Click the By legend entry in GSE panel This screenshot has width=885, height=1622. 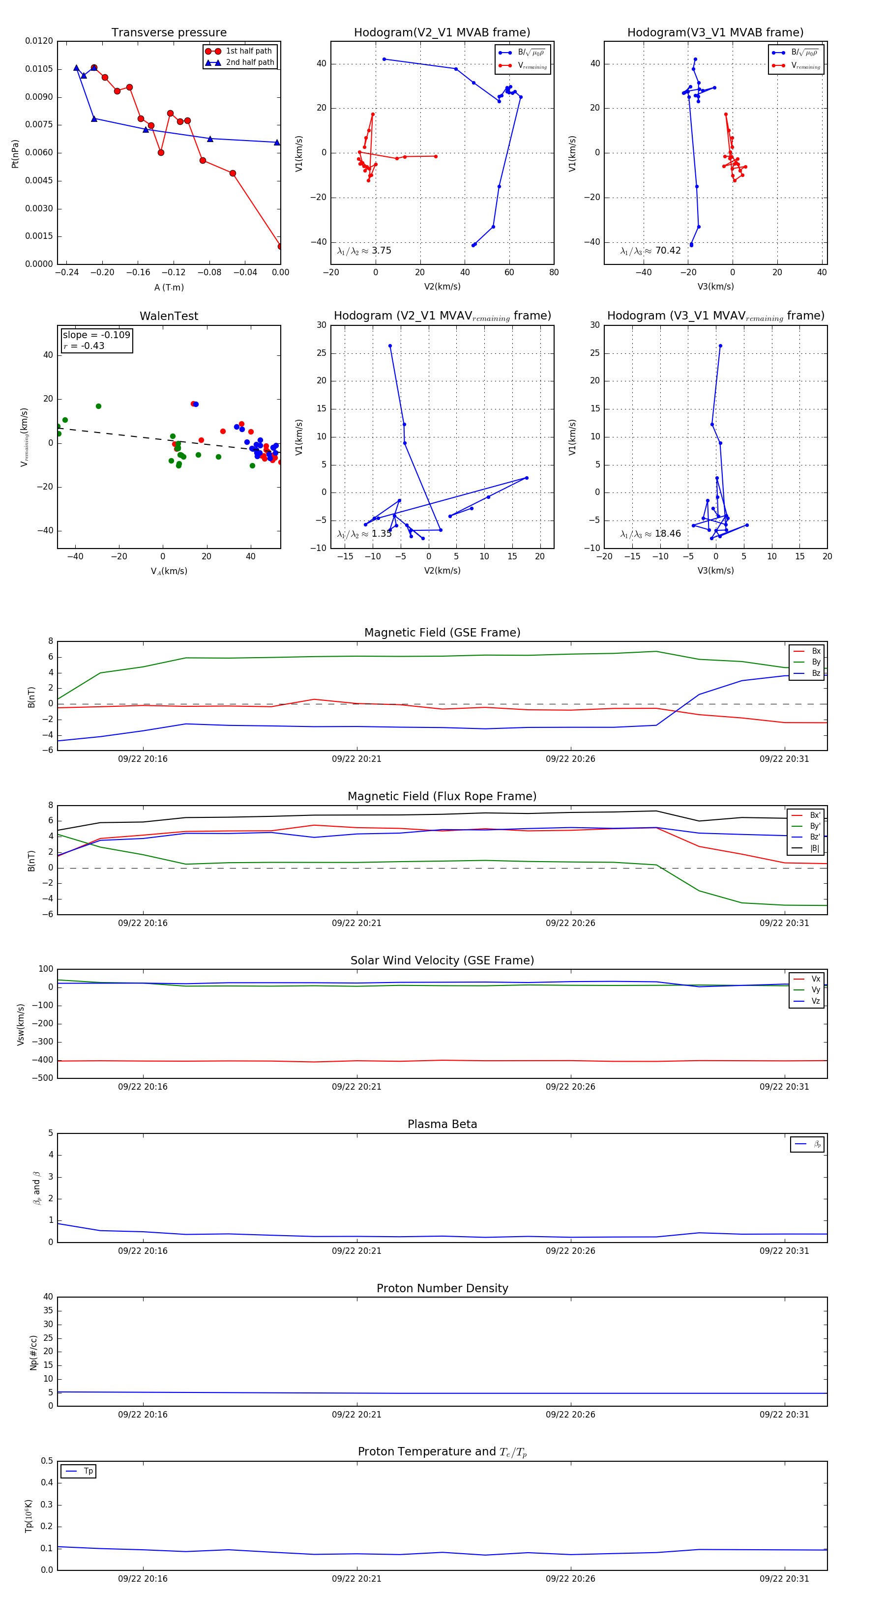coord(807,662)
